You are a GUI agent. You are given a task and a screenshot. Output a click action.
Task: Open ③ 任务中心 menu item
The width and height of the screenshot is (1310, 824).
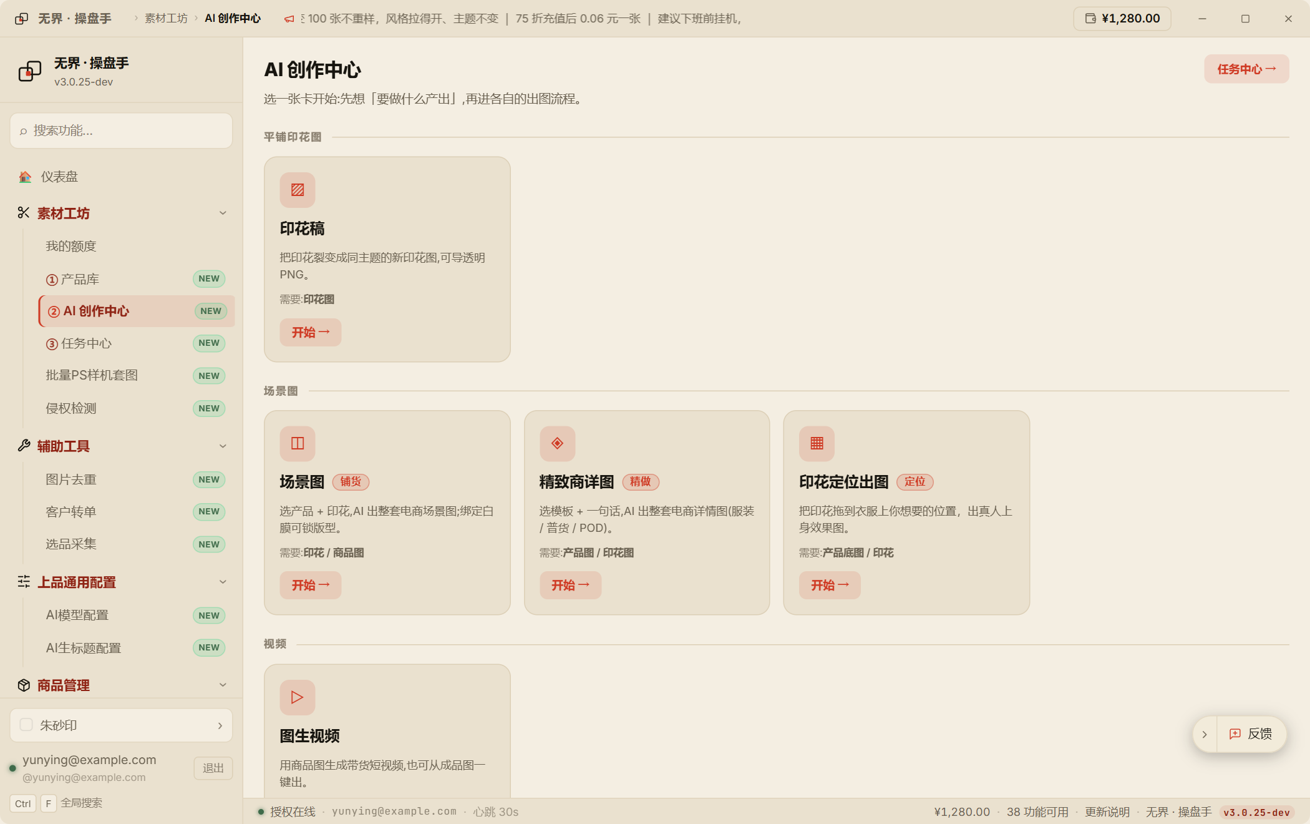(x=135, y=343)
